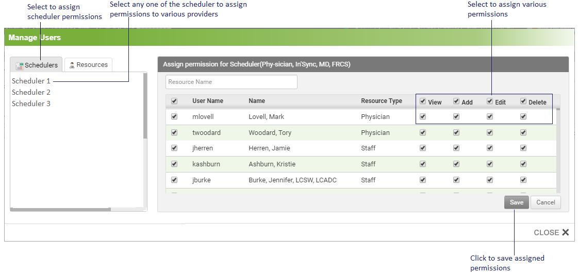This screenshot has height=274, width=578.
Task: Click the Resources tab person icon
Action: coord(72,65)
